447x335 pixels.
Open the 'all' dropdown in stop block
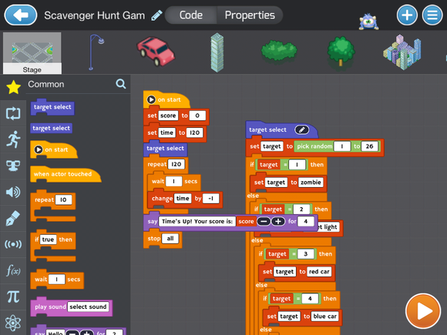tap(170, 239)
